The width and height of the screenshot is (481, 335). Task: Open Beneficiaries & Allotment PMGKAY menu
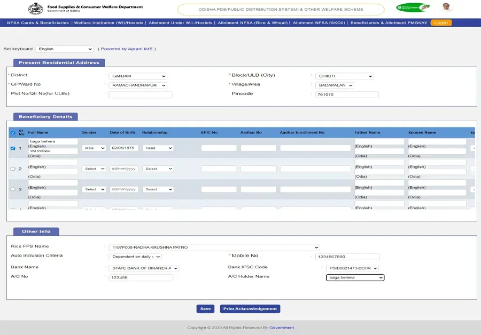(389, 22)
